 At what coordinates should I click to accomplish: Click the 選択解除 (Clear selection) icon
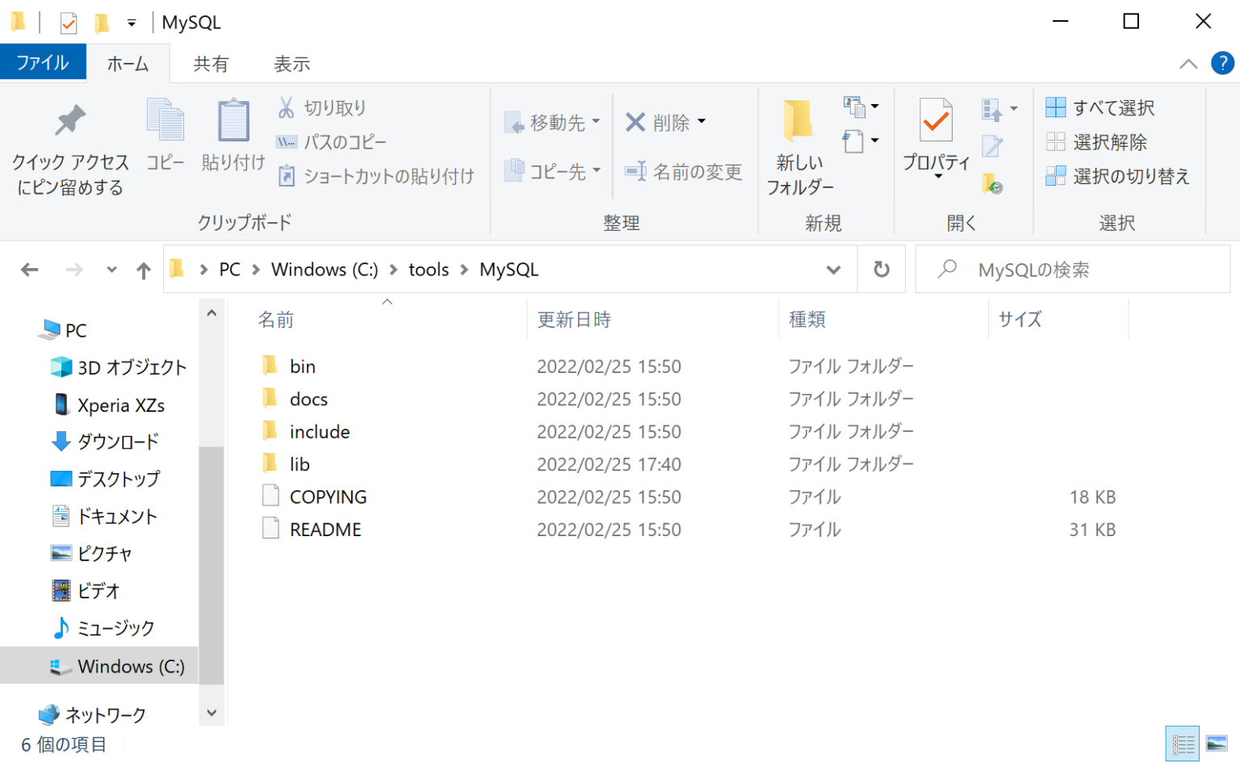1058,142
